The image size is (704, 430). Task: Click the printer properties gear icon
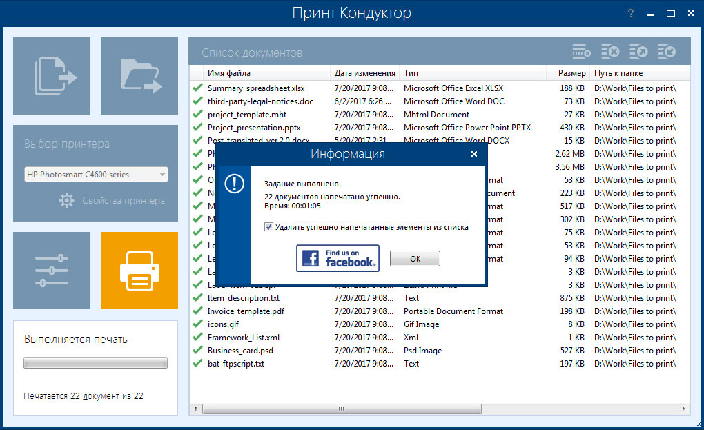[x=66, y=200]
